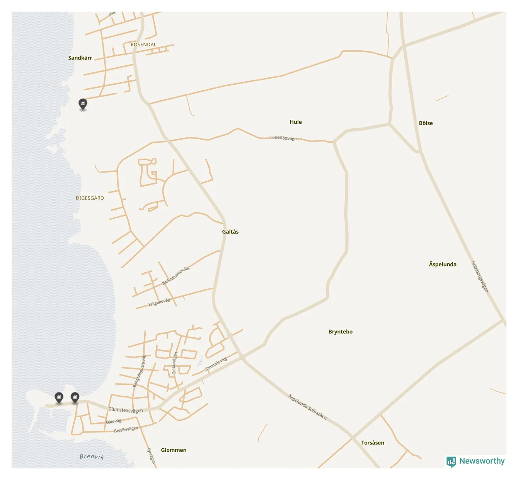Select the Göteborgsvägen road label
Viewport: 518px width, 480px height.
[480, 277]
